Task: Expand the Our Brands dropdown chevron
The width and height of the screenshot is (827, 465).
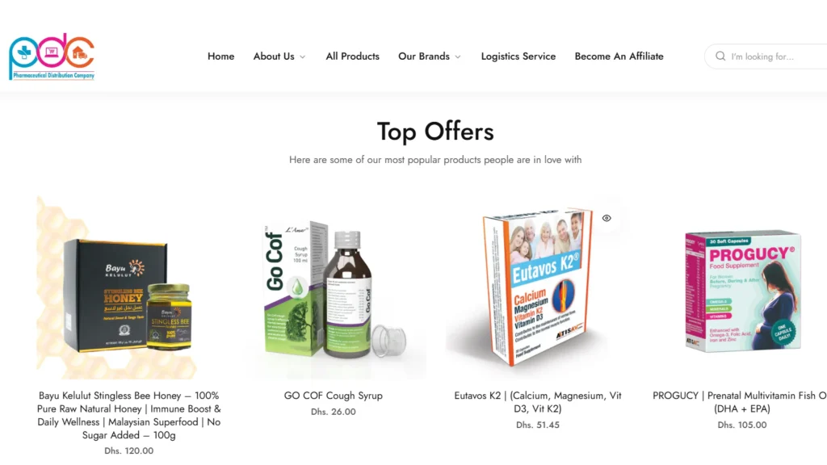Action: coord(458,57)
